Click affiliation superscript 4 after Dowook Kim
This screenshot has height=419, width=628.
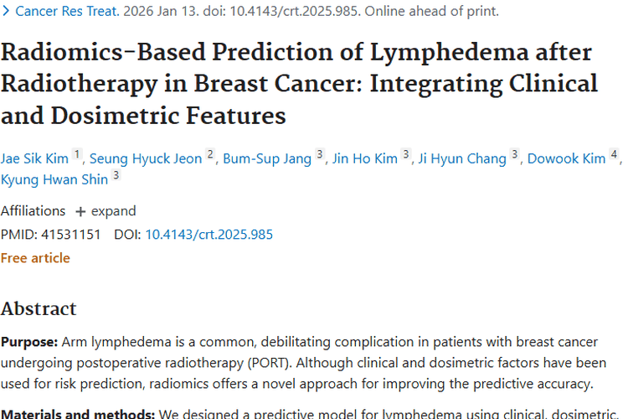click(x=615, y=155)
